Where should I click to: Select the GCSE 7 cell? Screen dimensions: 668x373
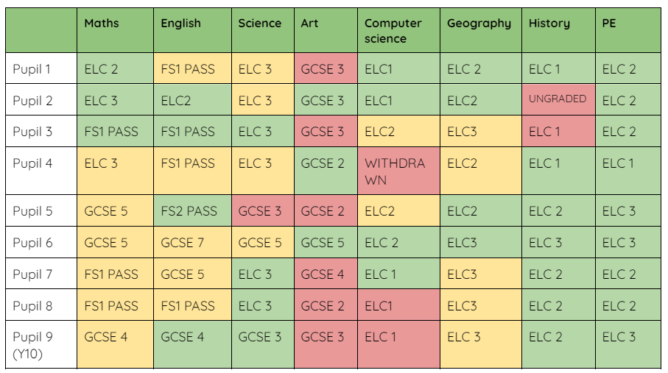tap(183, 243)
